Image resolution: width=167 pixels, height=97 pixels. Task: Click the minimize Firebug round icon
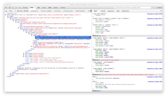[158, 8]
